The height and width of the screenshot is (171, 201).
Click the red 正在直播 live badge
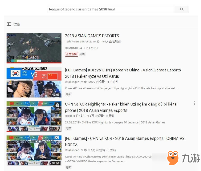pos(71,54)
